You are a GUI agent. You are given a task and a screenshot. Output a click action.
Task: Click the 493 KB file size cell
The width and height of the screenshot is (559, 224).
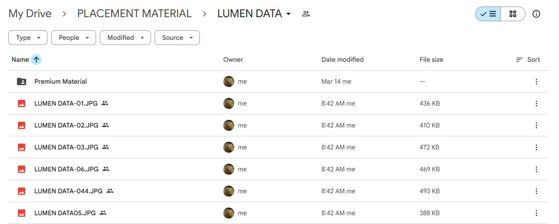pos(430,191)
